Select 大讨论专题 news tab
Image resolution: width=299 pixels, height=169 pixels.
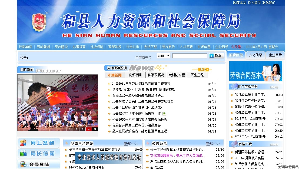coord(177,75)
